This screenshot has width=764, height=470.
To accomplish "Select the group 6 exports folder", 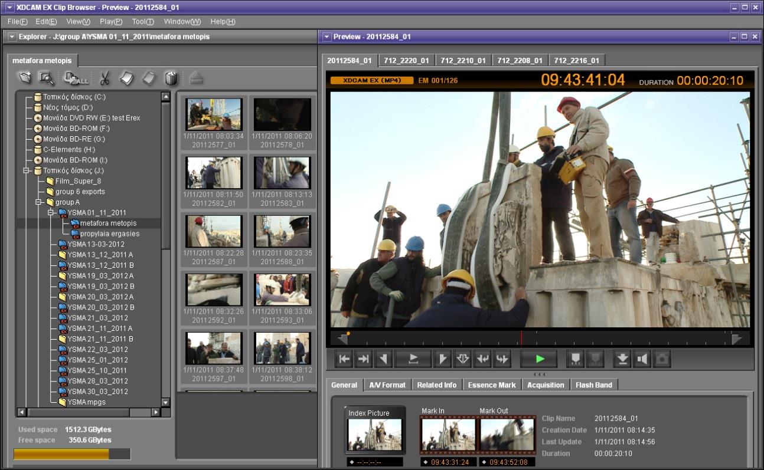I will [76, 192].
